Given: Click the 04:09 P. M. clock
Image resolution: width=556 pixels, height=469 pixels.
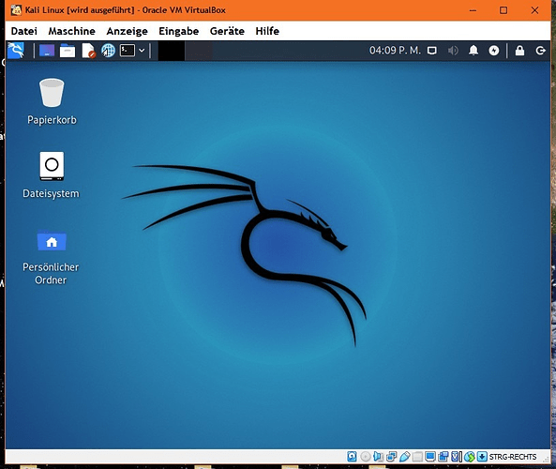Looking at the screenshot, I should pos(395,51).
